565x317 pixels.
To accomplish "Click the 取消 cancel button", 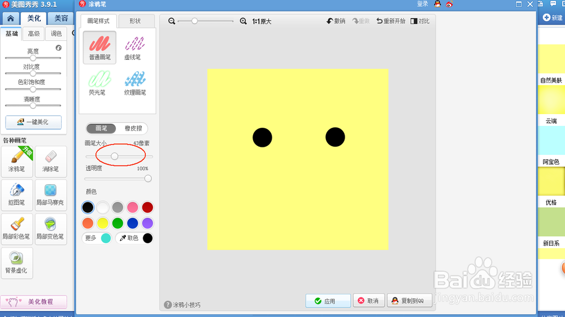I will pyautogui.click(x=368, y=301).
